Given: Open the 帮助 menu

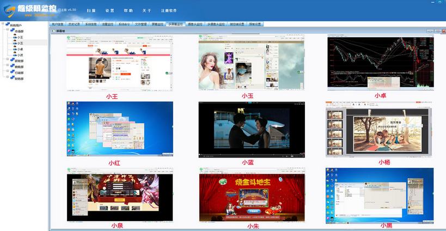Looking at the screenshot, I should coord(129,10).
